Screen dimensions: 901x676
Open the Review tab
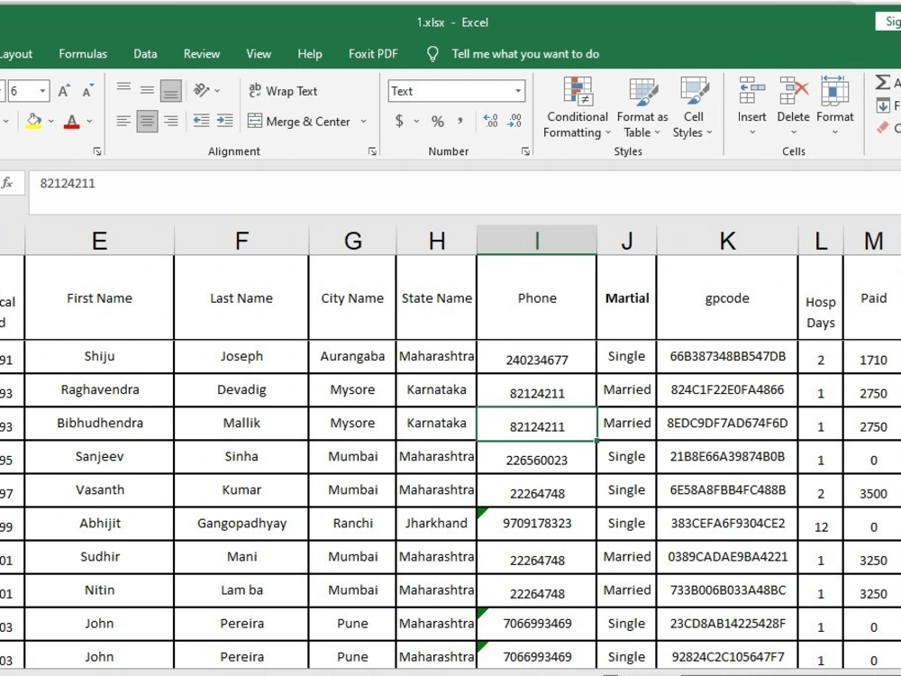click(x=202, y=54)
